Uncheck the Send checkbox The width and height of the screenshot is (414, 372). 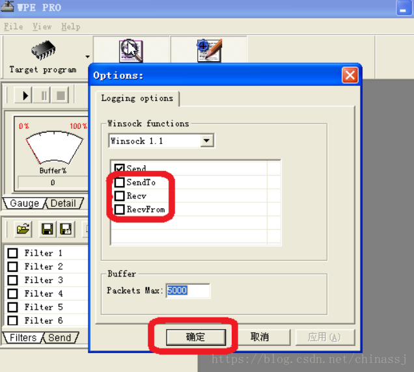click(119, 168)
